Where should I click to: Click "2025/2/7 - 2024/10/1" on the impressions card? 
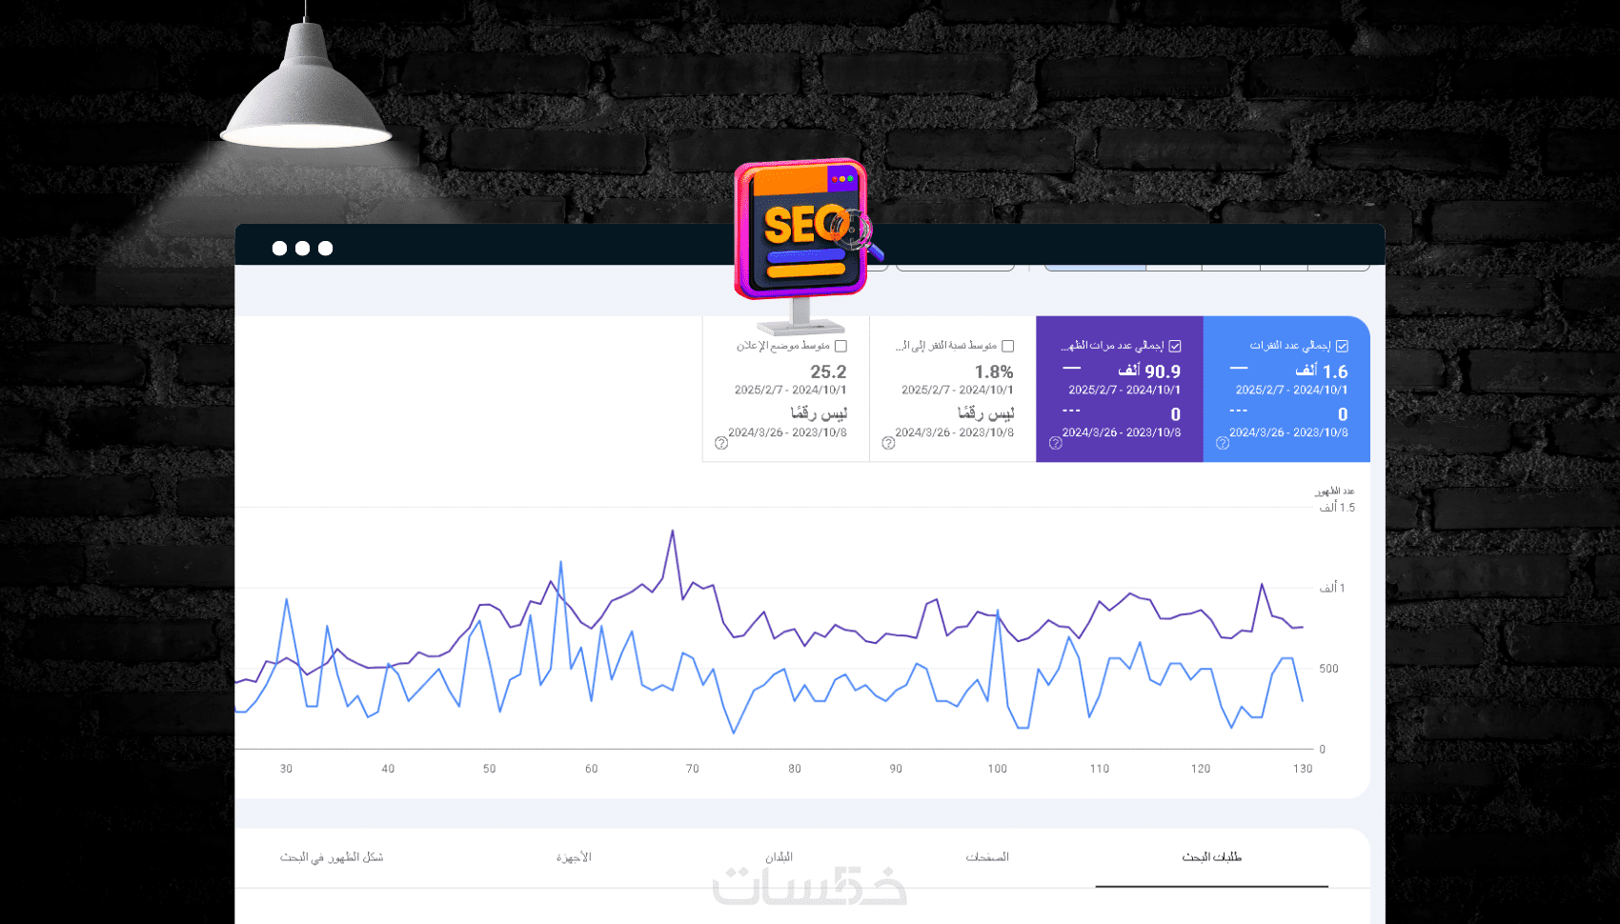(x=1124, y=390)
